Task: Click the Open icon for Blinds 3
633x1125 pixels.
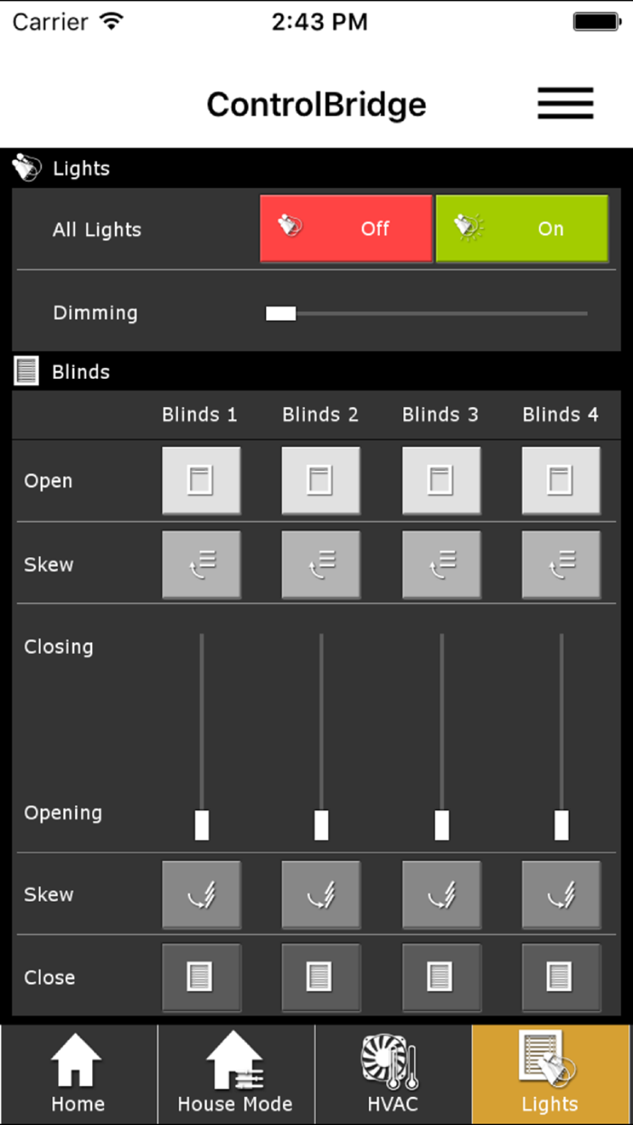Action: pyautogui.click(x=441, y=480)
